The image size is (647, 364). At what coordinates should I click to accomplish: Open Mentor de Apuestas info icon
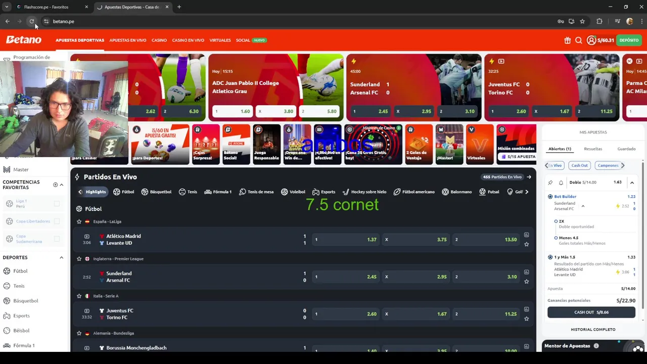pos(596,346)
